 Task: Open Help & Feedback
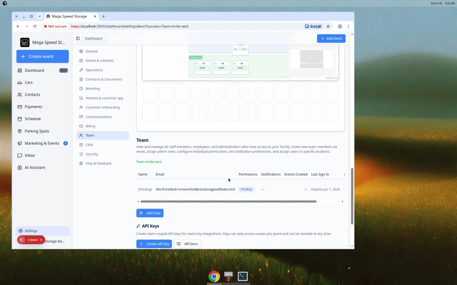point(102,164)
